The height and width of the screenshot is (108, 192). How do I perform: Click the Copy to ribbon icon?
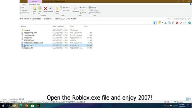pos(40,10)
